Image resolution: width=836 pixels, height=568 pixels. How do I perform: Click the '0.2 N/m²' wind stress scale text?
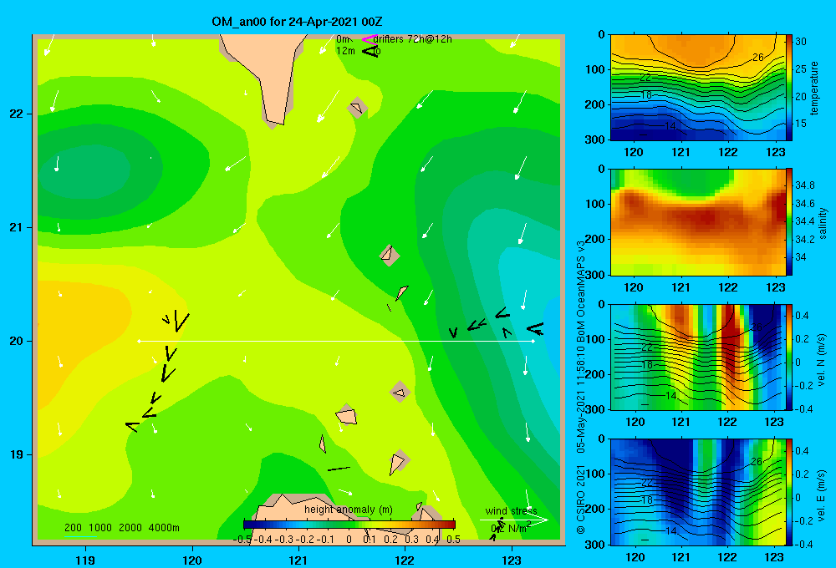pos(512,528)
